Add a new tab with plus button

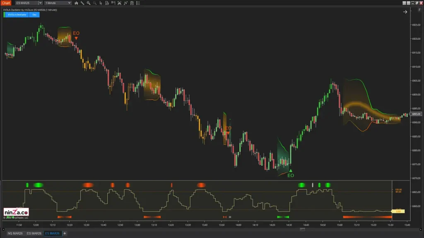coord(65,233)
